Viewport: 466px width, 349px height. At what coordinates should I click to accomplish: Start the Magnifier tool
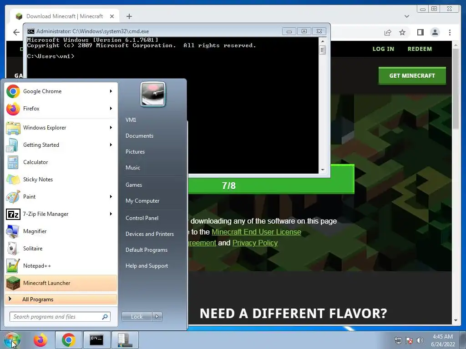click(61, 231)
